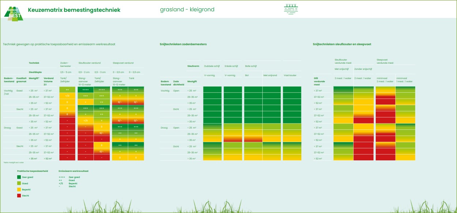Click the light green 'Goed' legend square

pos(19,183)
